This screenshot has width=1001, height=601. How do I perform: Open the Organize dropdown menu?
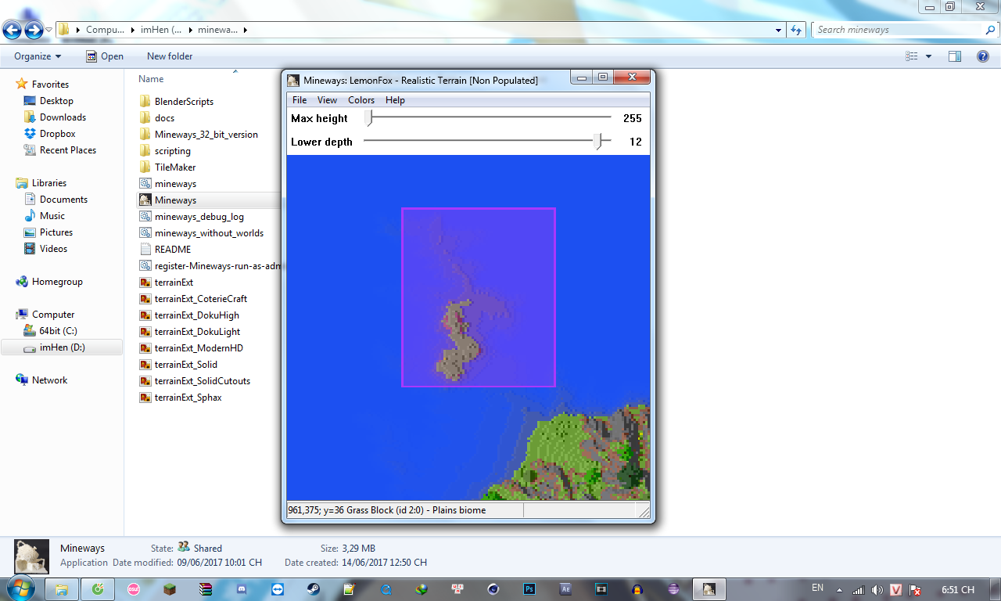[38, 56]
